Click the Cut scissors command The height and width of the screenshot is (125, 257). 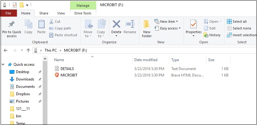click(52, 21)
